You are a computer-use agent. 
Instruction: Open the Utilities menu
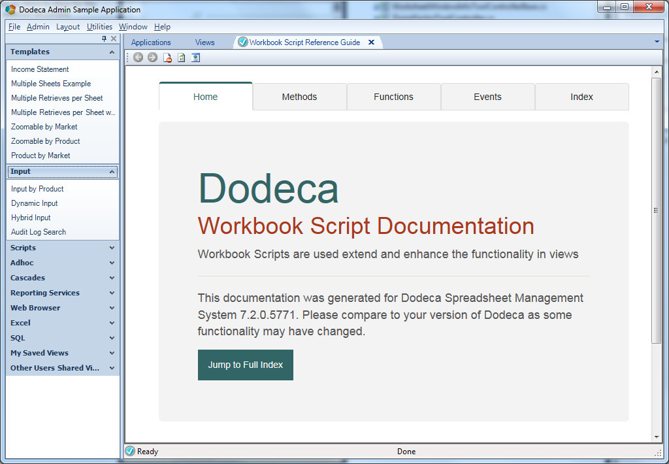(99, 26)
